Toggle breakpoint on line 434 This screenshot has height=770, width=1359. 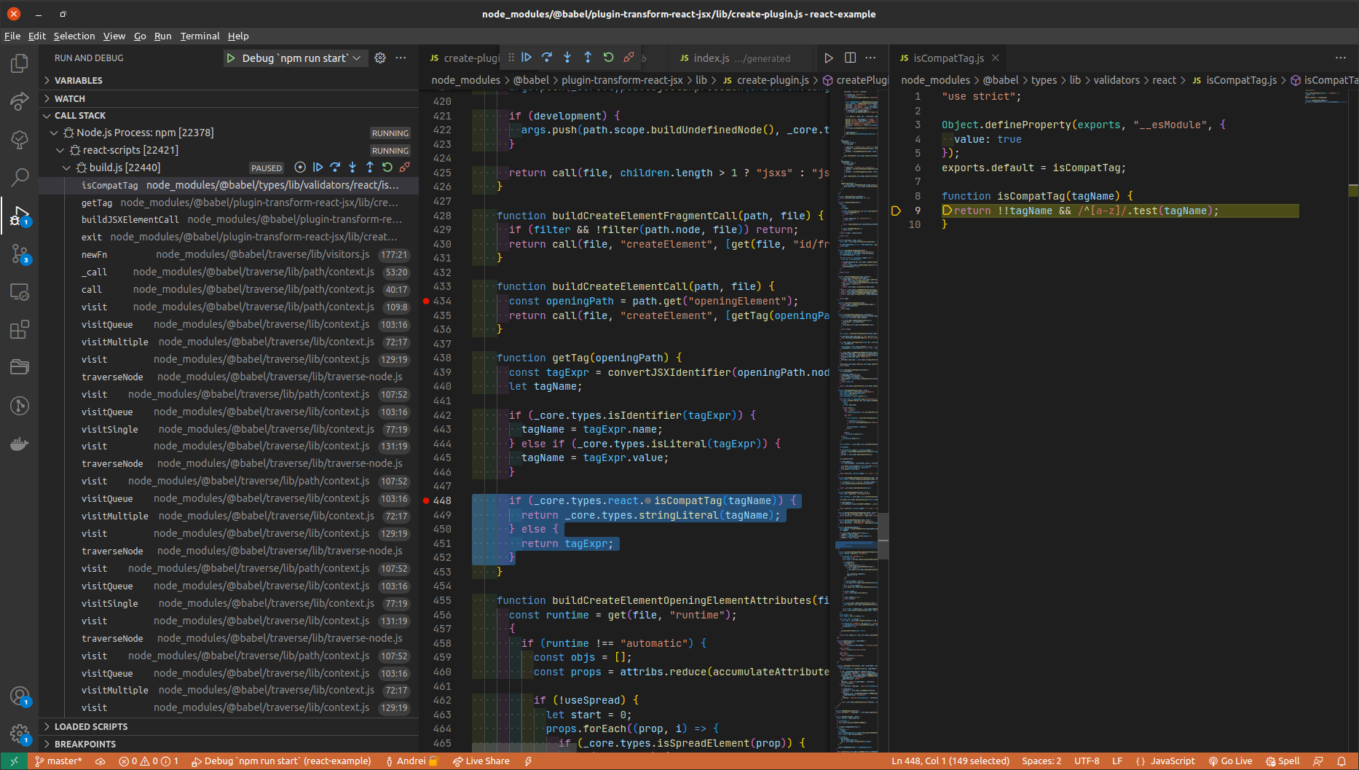coord(426,301)
